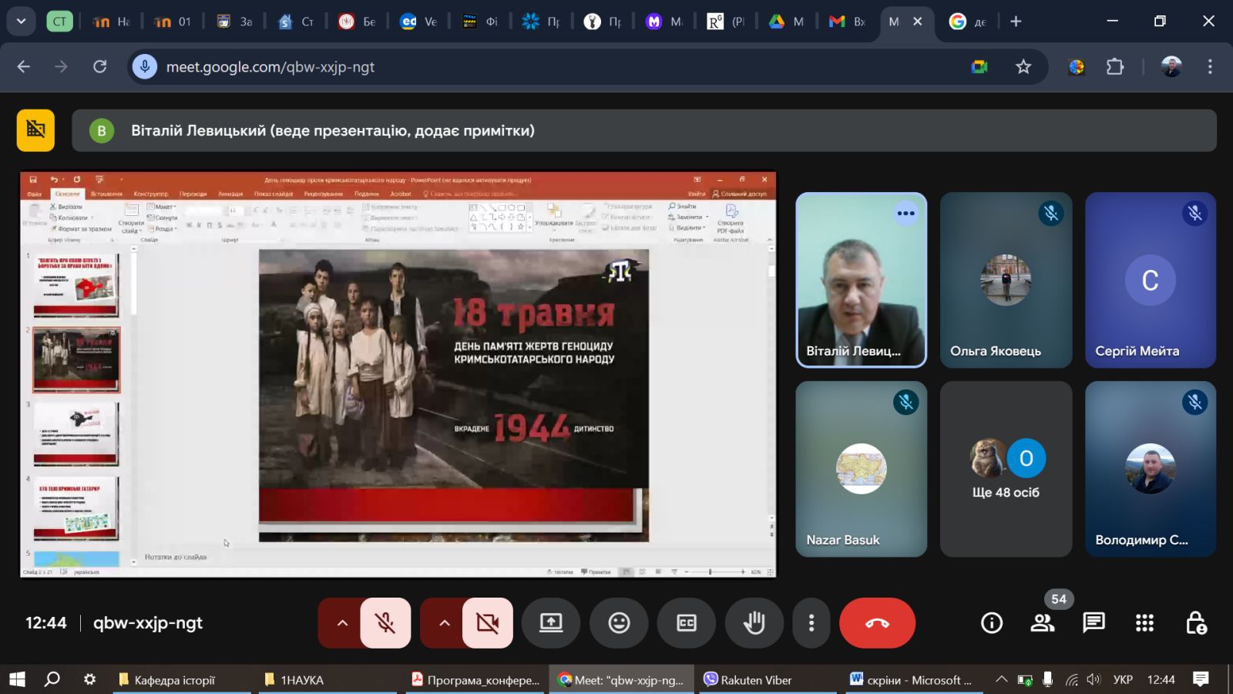Click the network Wi-Fi tray icon
The width and height of the screenshot is (1233, 694).
[1071, 679]
